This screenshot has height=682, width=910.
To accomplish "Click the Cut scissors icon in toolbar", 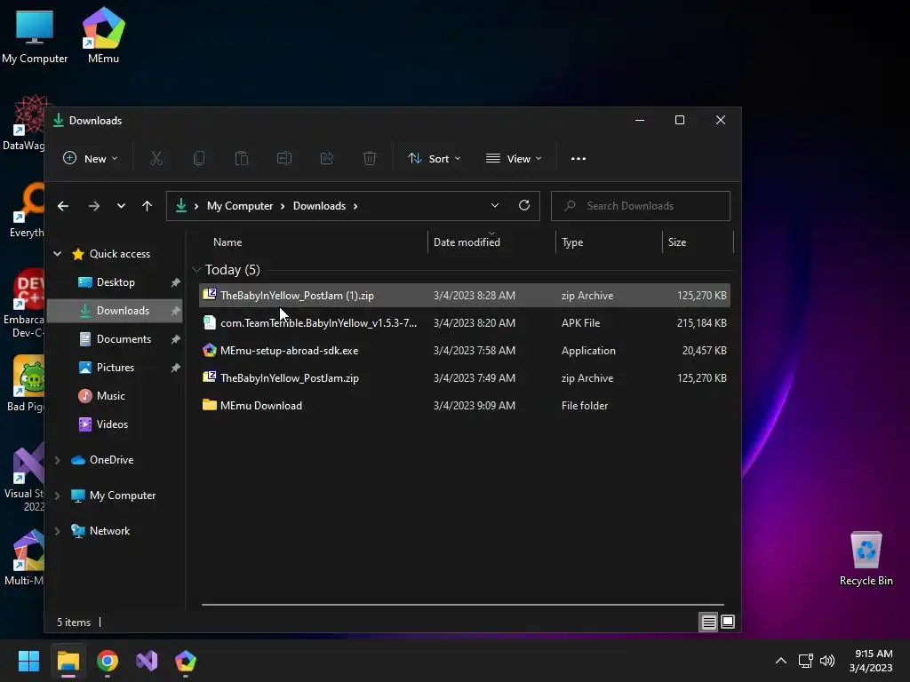I will 156,158.
